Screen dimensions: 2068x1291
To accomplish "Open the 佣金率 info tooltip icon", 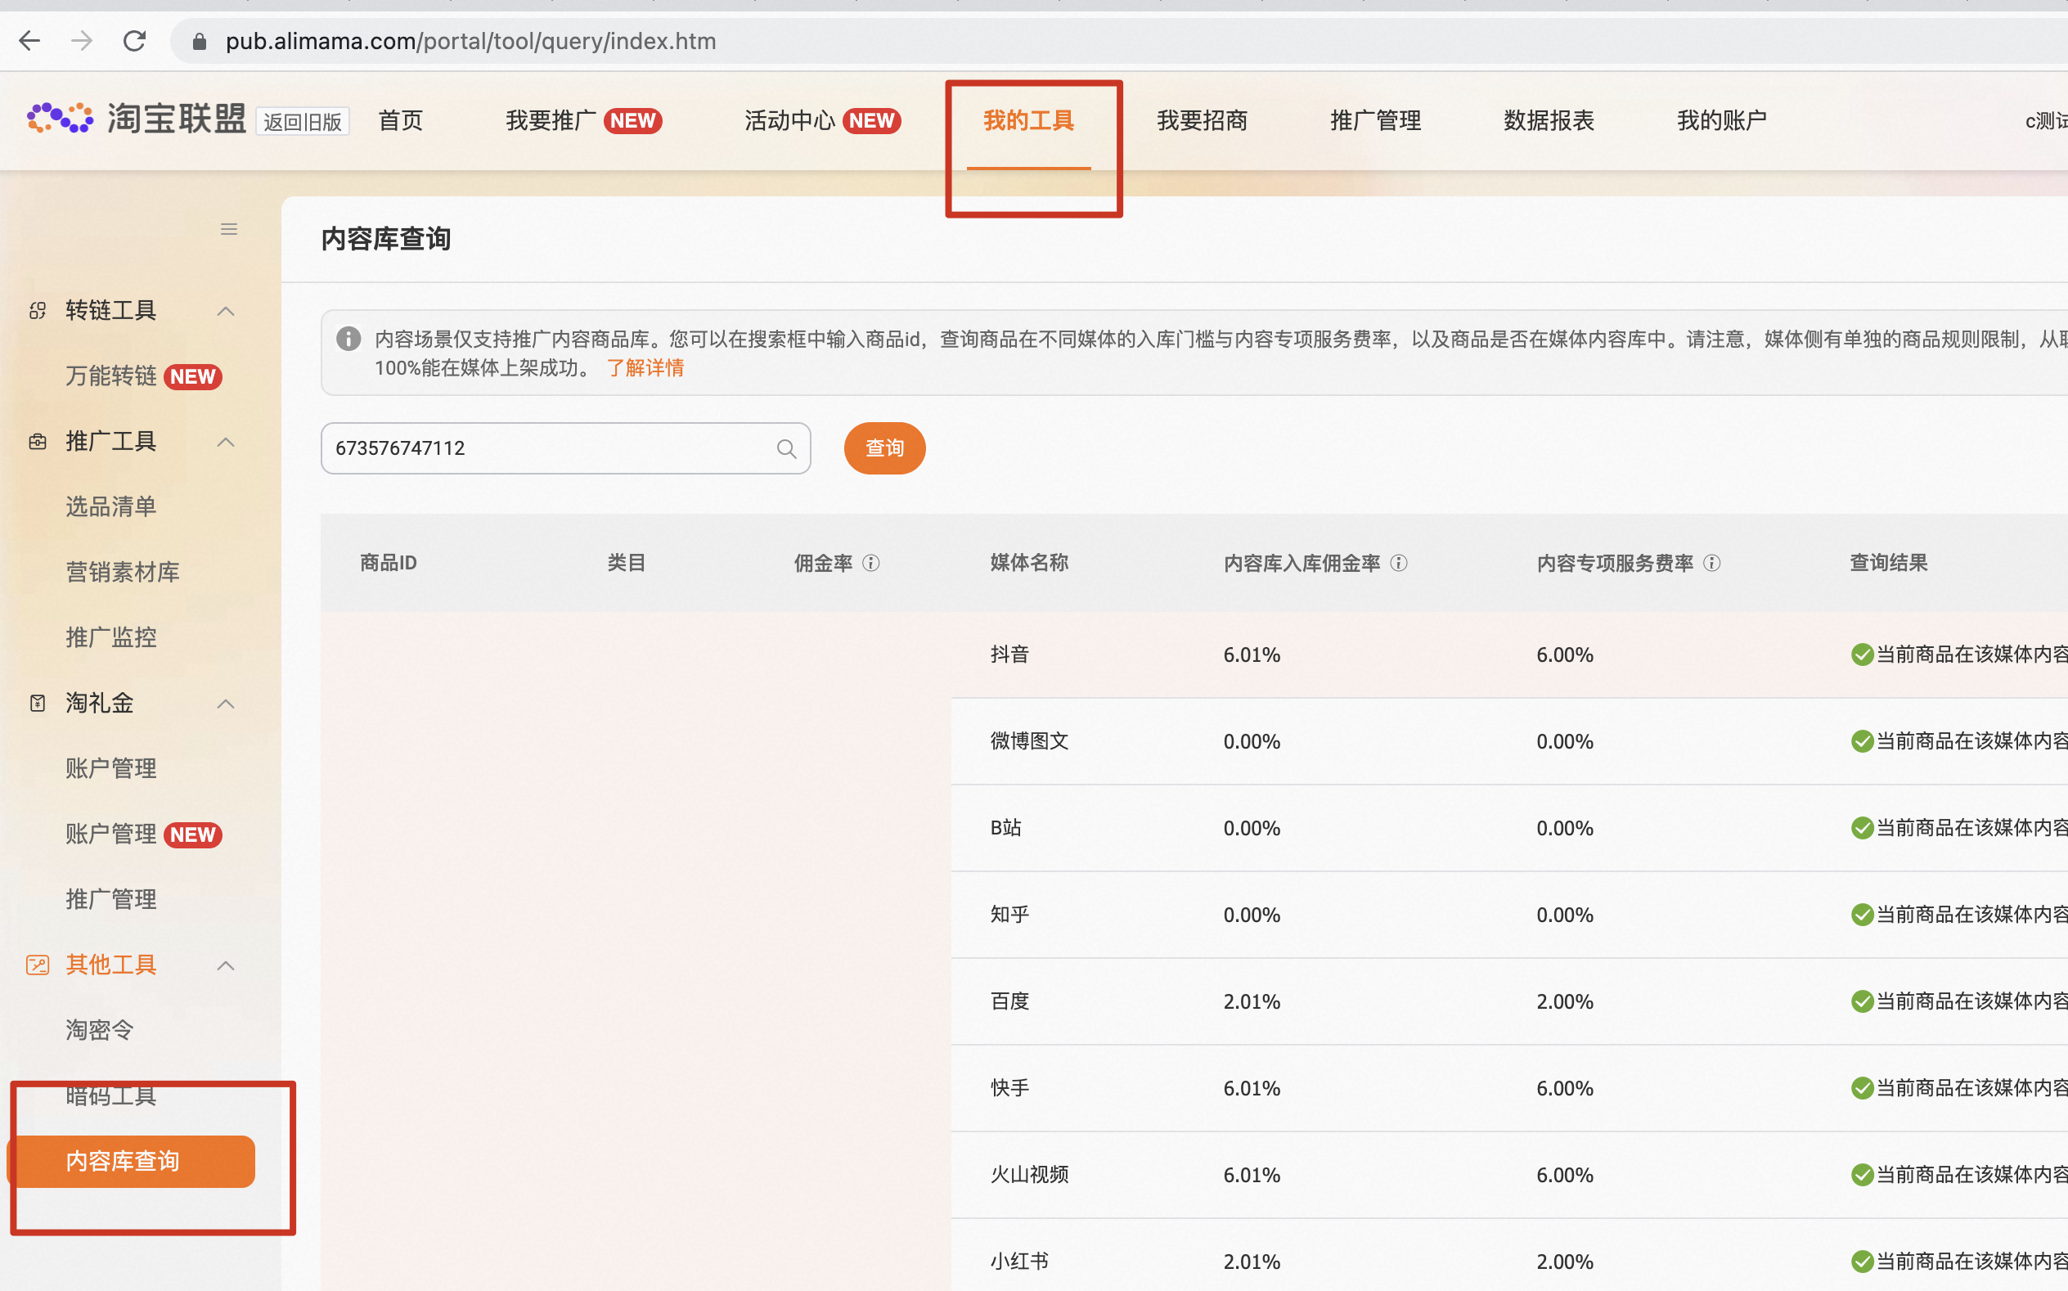I will (x=870, y=564).
